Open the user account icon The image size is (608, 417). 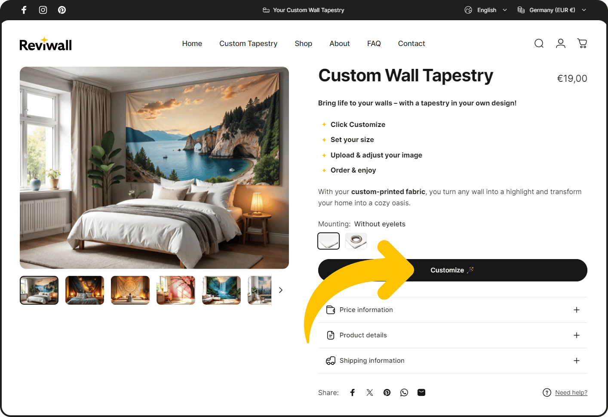click(x=561, y=43)
